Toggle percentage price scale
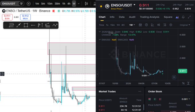195x112 pixels. [x=183, y=83]
